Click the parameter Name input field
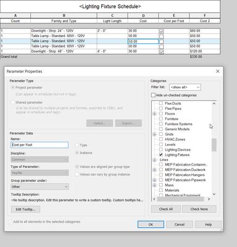Image resolution: width=237 pixels, height=247 pixels. 39,144
